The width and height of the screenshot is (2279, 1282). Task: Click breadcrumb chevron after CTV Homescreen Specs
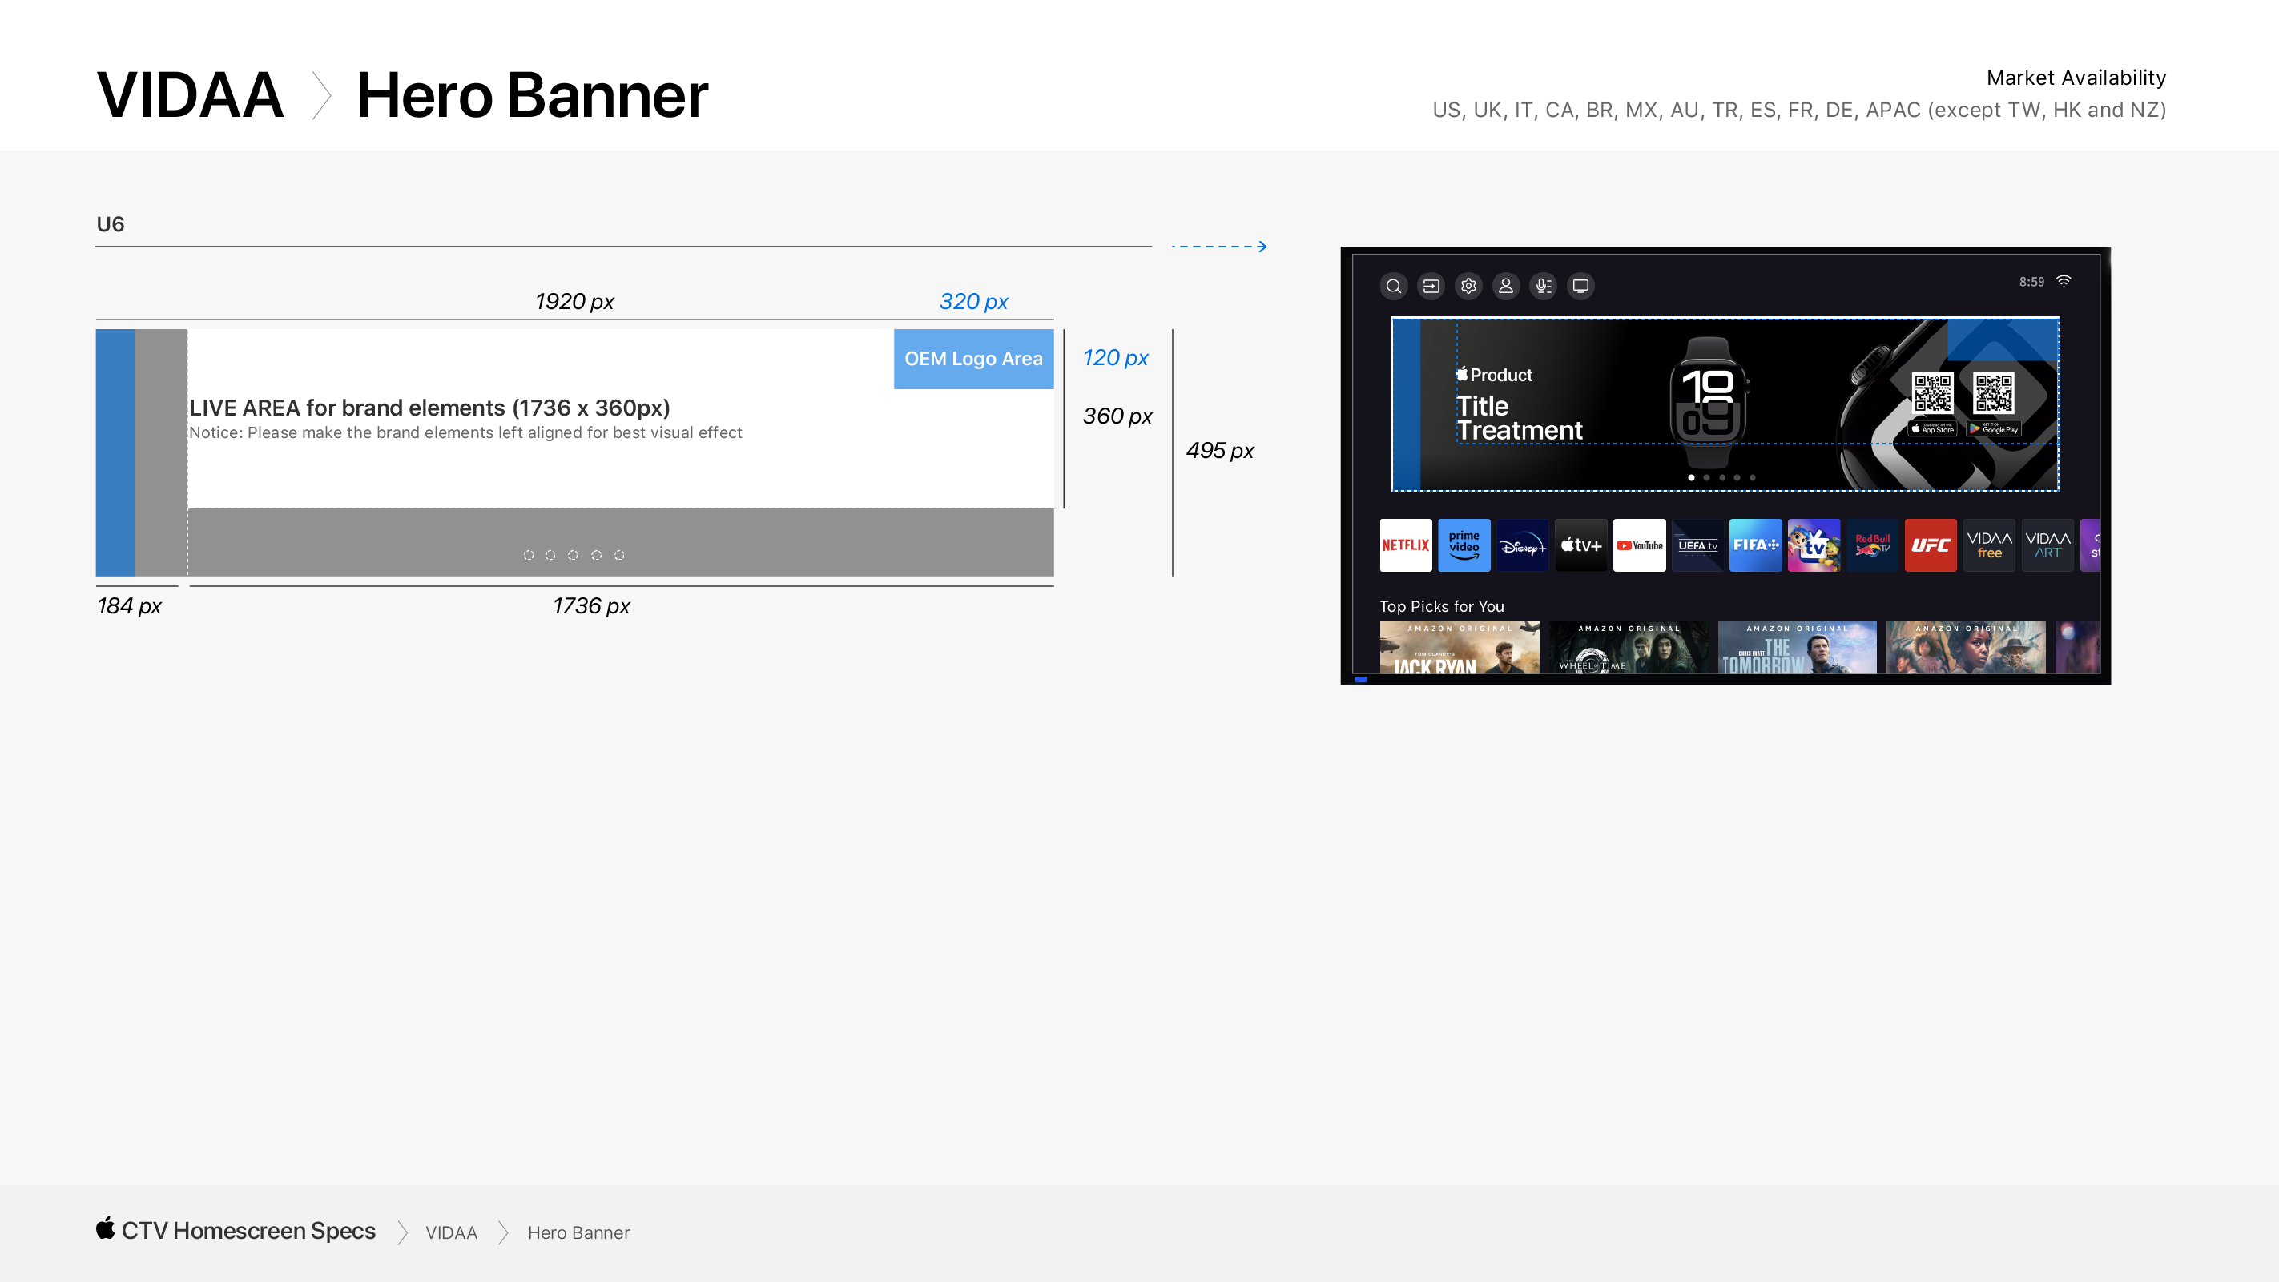pos(403,1232)
